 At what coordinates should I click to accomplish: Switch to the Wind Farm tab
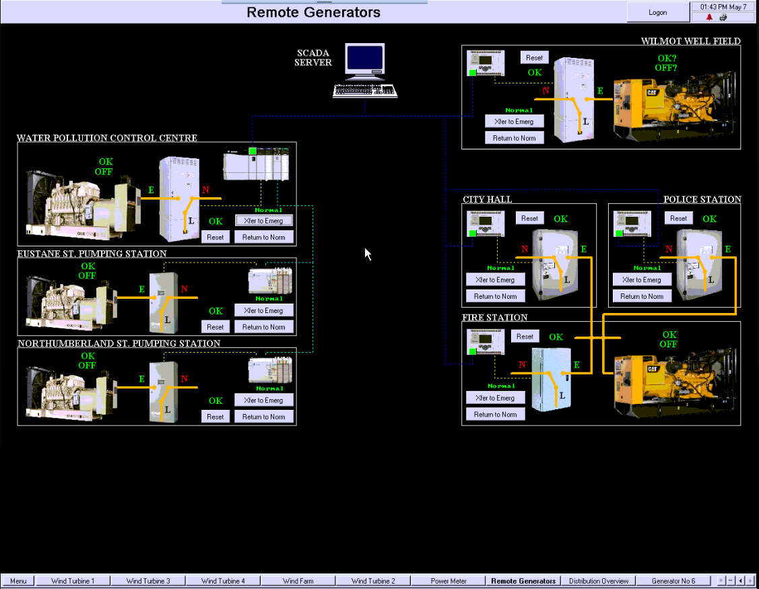tap(298, 580)
